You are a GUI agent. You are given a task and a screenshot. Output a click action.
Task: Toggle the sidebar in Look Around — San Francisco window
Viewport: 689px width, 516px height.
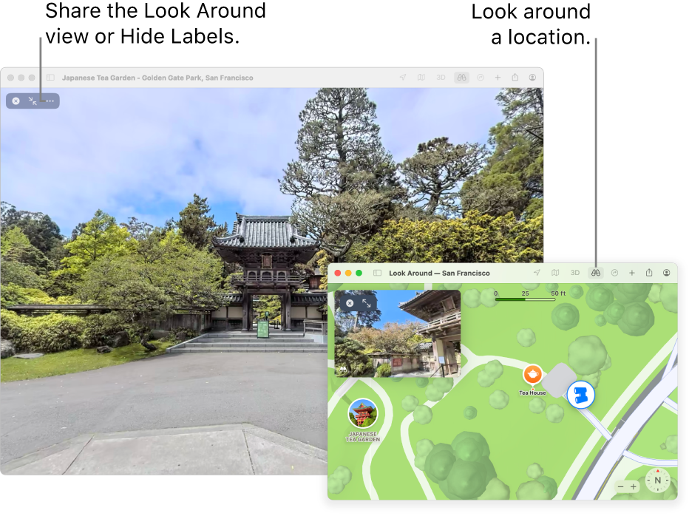[x=377, y=273]
